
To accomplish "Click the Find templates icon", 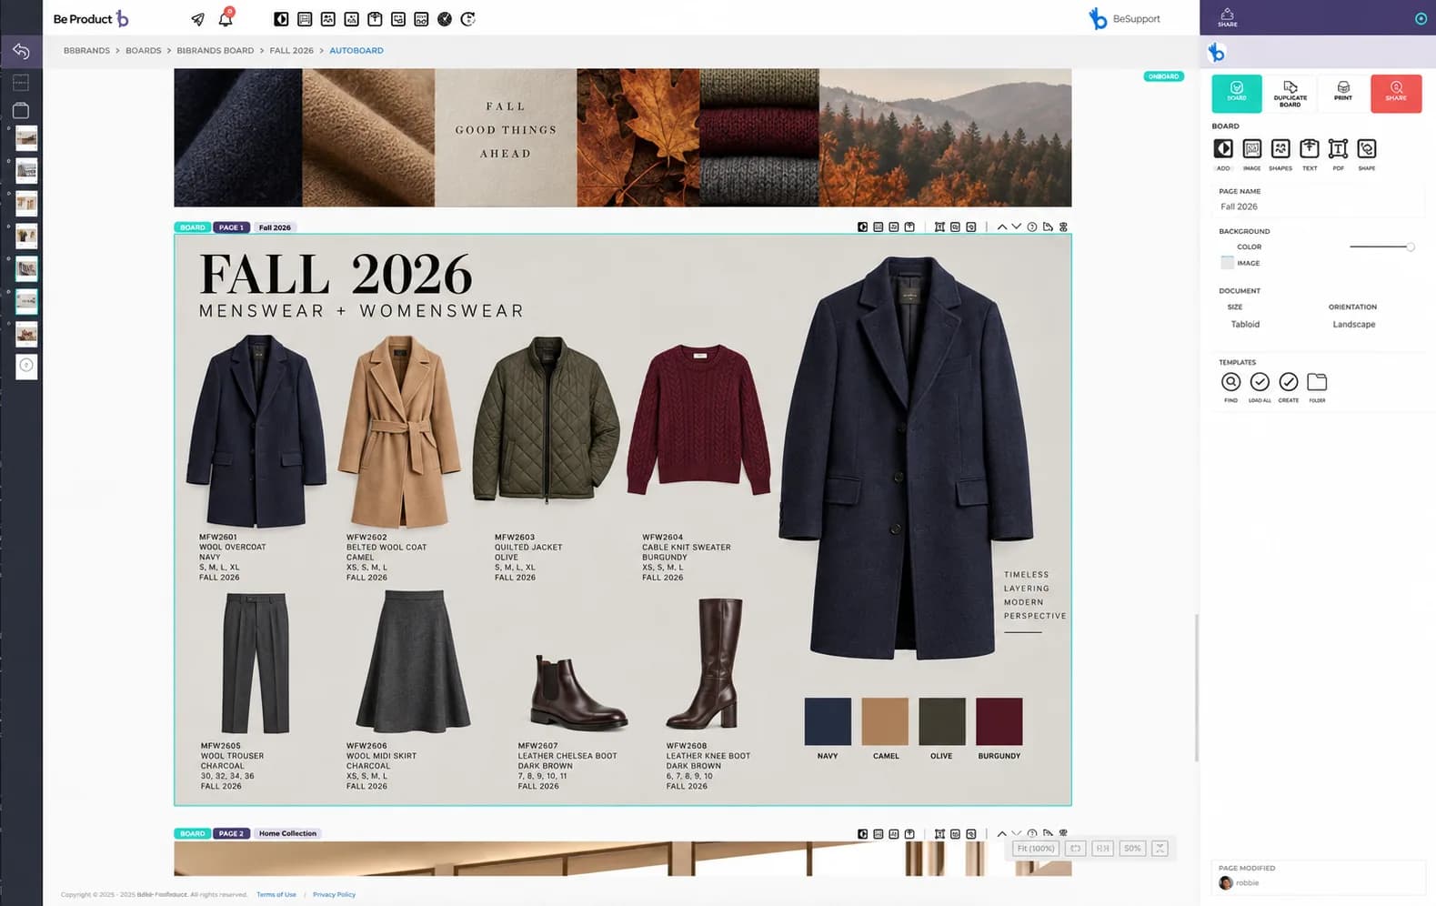I will [1230, 382].
